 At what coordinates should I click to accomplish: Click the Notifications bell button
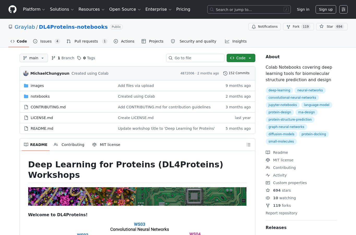[264, 27]
